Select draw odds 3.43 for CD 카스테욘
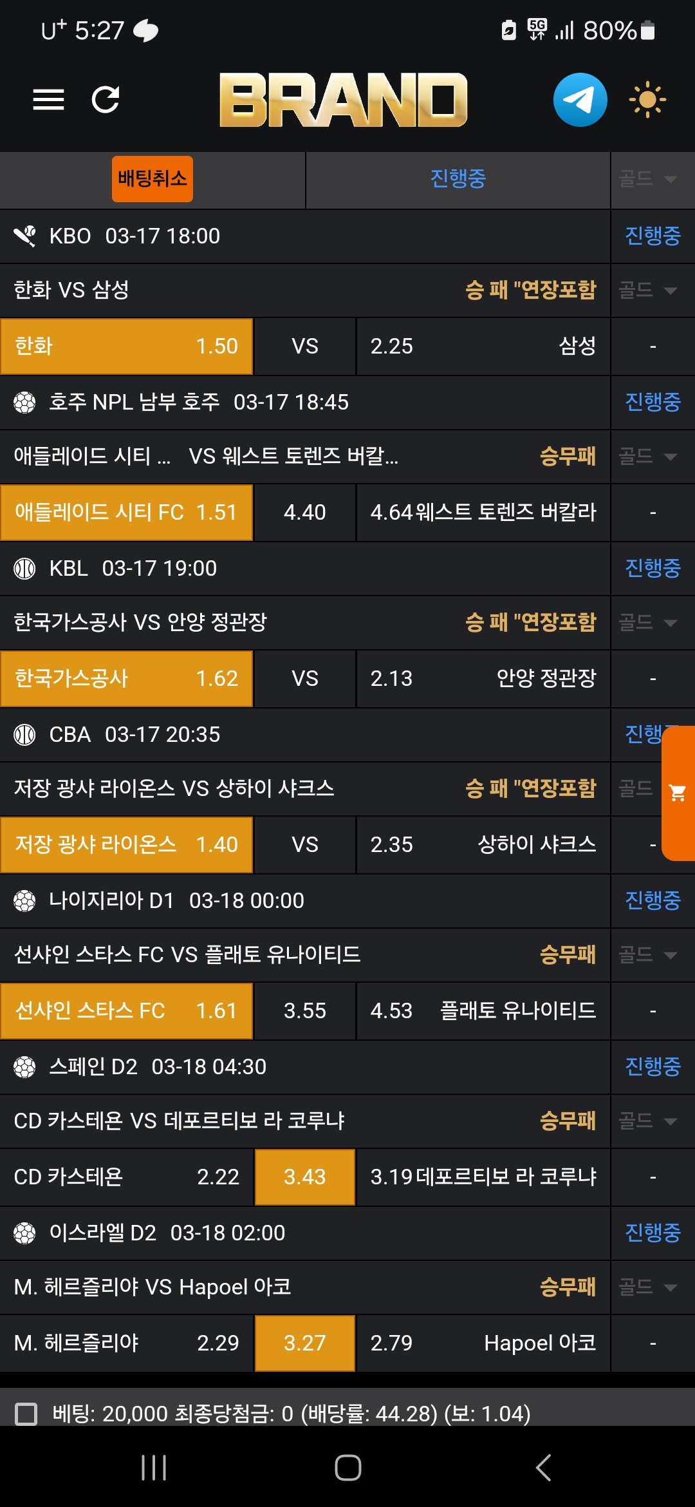The height and width of the screenshot is (1507, 695). pos(305,1177)
